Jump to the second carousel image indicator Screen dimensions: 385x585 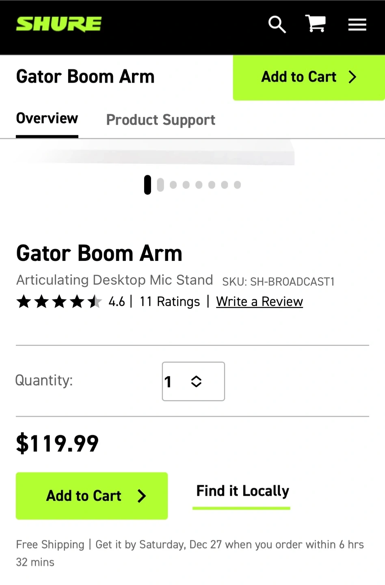coord(160,185)
